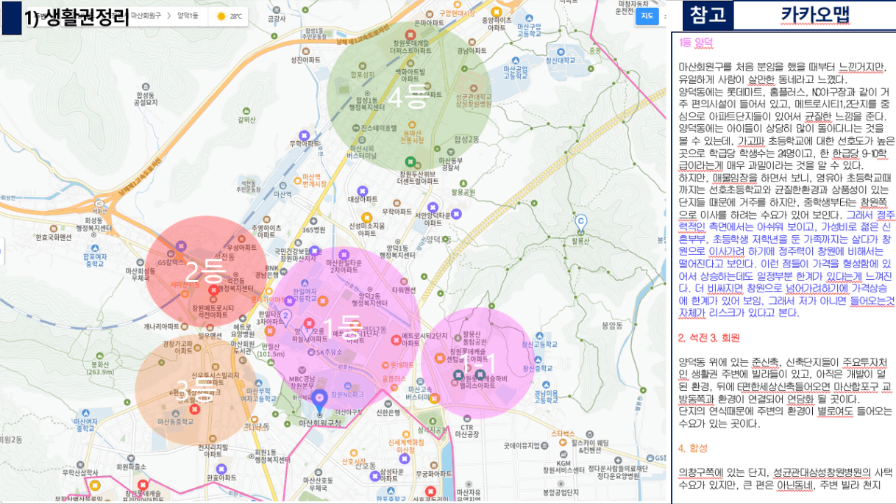Click the 신한은행 label
The image size is (896, 504).
pyautogui.click(x=388, y=412)
